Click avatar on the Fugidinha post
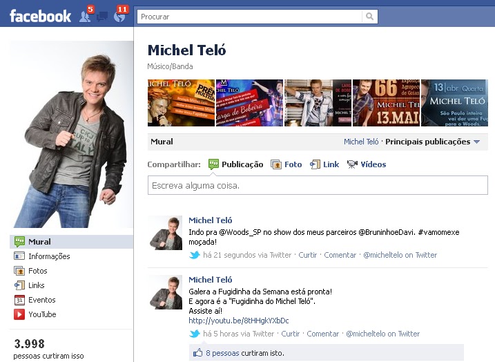Image resolution: width=495 pixels, height=362 pixels. coord(165,292)
